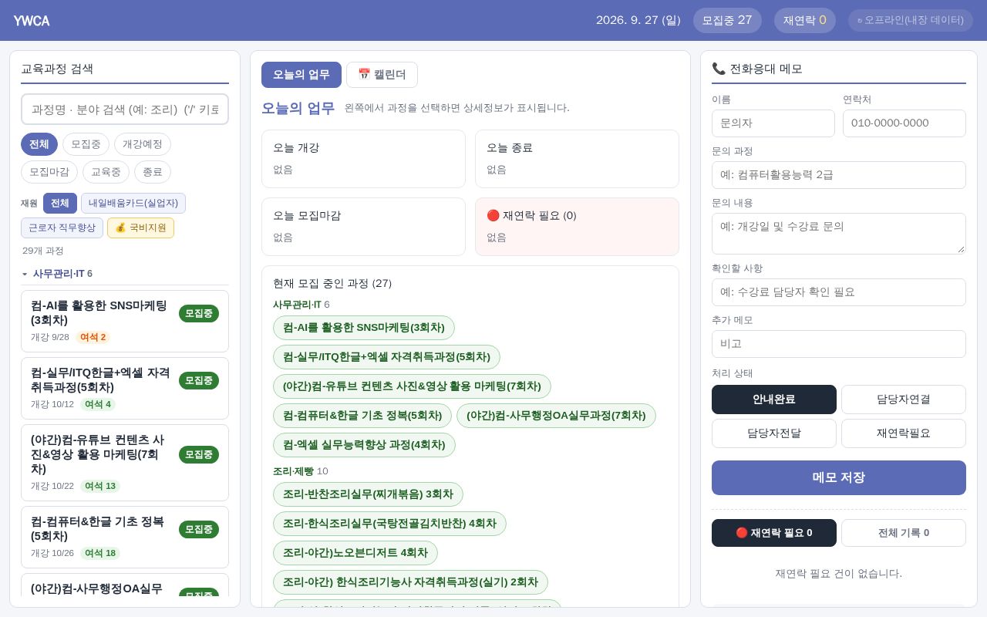The height and width of the screenshot is (617, 987).
Task: Focus the 연락처 phone input field
Action: [904, 123]
